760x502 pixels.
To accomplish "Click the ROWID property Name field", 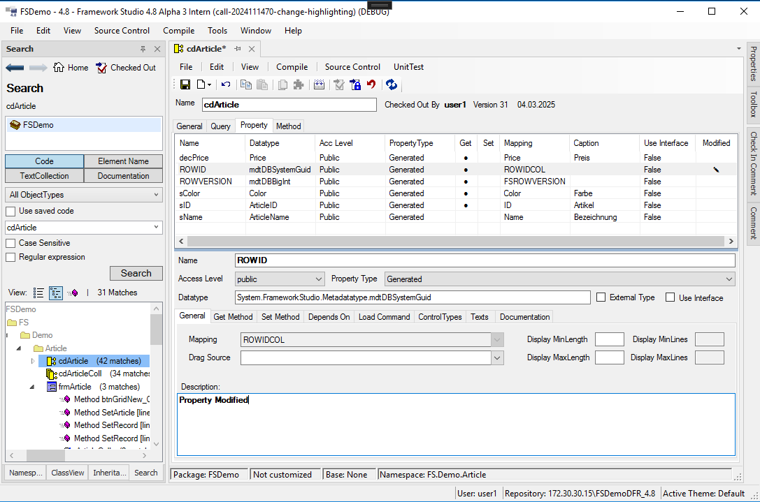I will 485,260.
